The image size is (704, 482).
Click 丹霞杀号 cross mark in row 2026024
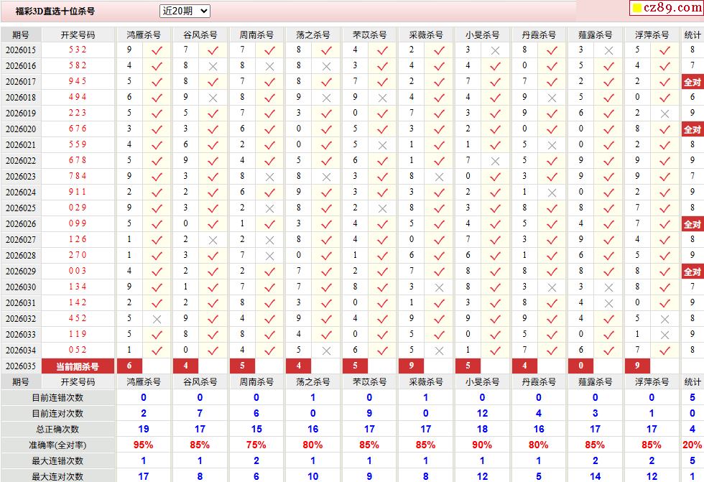point(552,193)
